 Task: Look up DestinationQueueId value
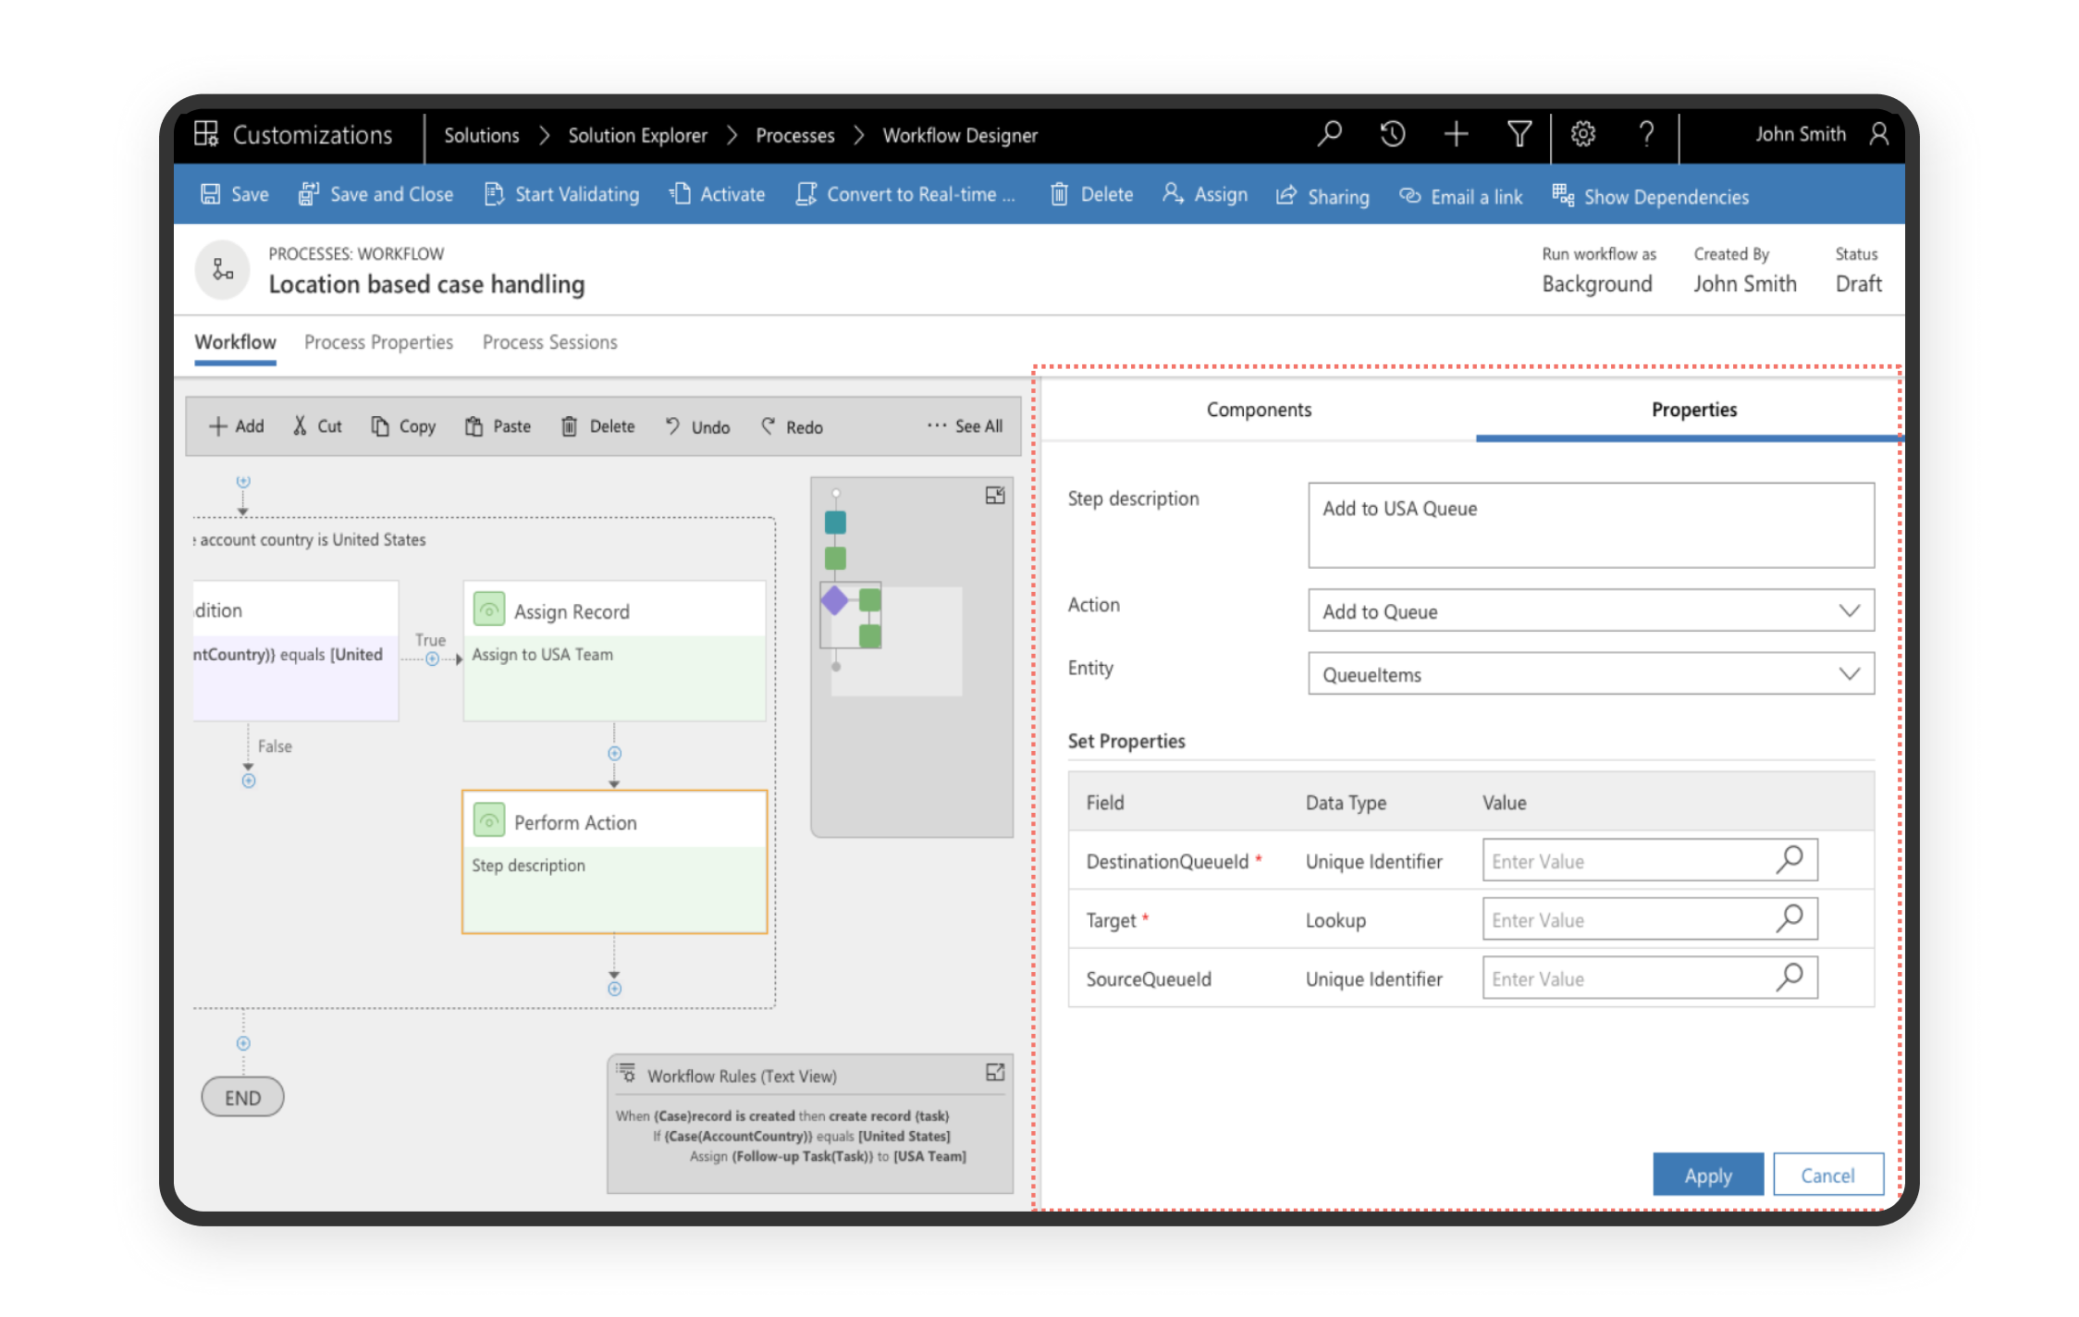[1790, 860]
